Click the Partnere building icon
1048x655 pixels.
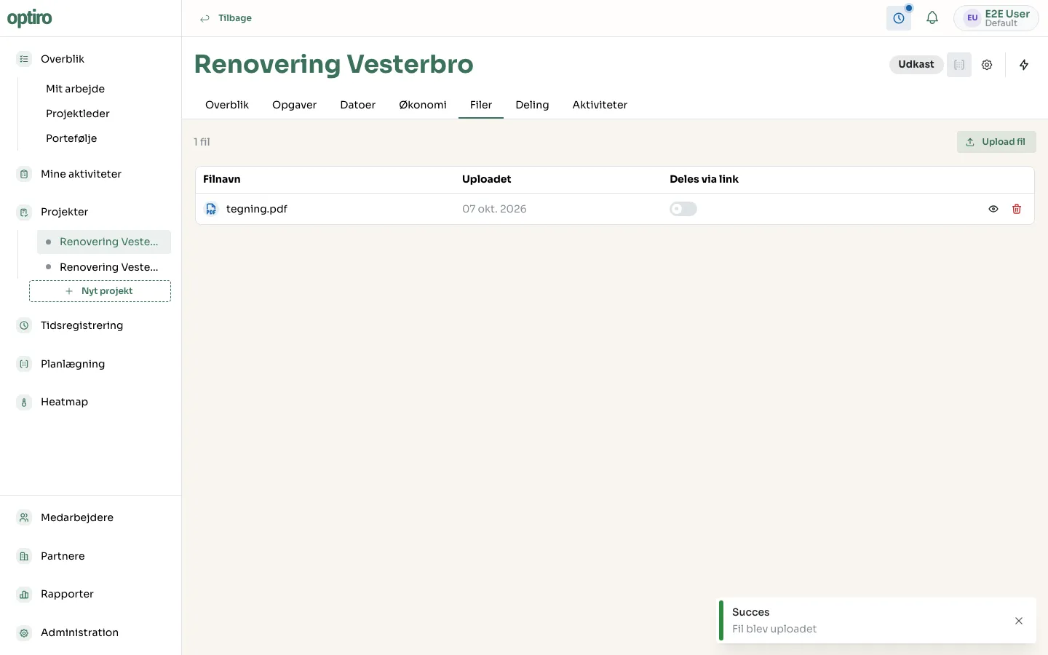click(24, 556)
